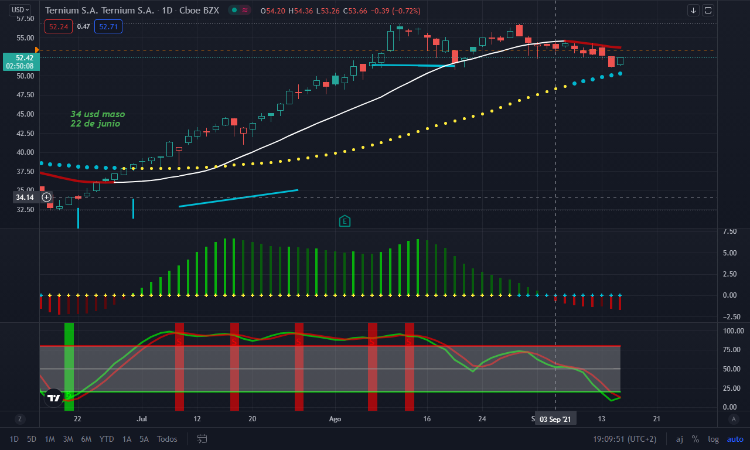This screenshot has height=450, width=750.
Task: Open the earnings E marker
Action: point(345,221)
